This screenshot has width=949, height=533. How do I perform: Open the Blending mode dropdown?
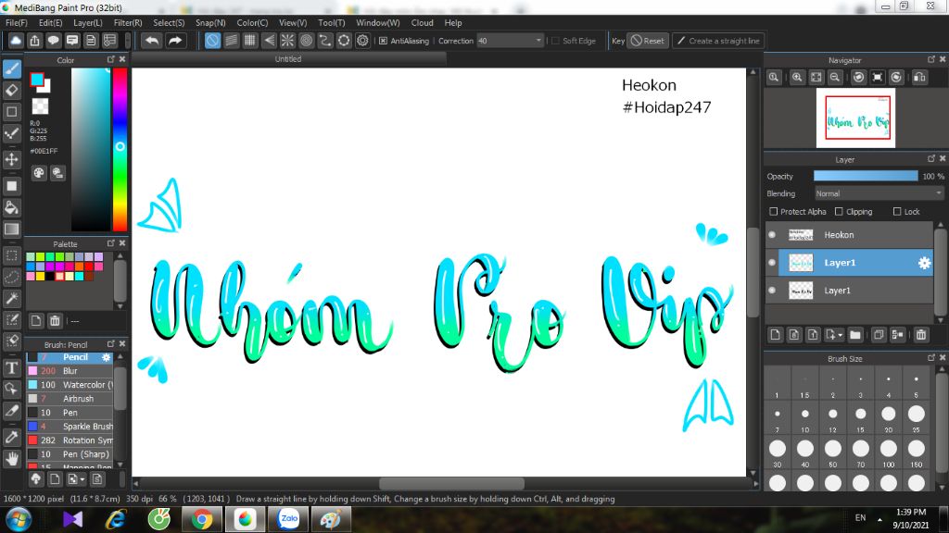tap(879, 193)
